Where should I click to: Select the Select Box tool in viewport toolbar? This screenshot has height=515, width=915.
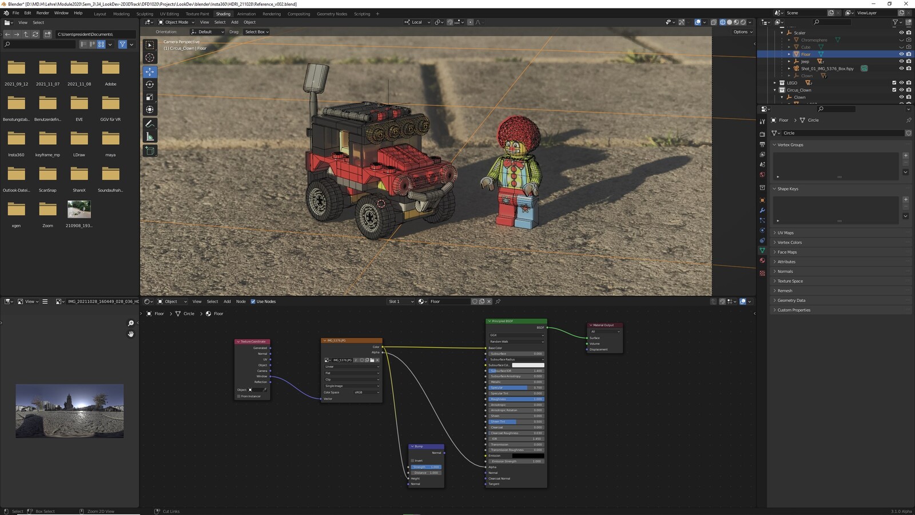(x=150, y=45)
